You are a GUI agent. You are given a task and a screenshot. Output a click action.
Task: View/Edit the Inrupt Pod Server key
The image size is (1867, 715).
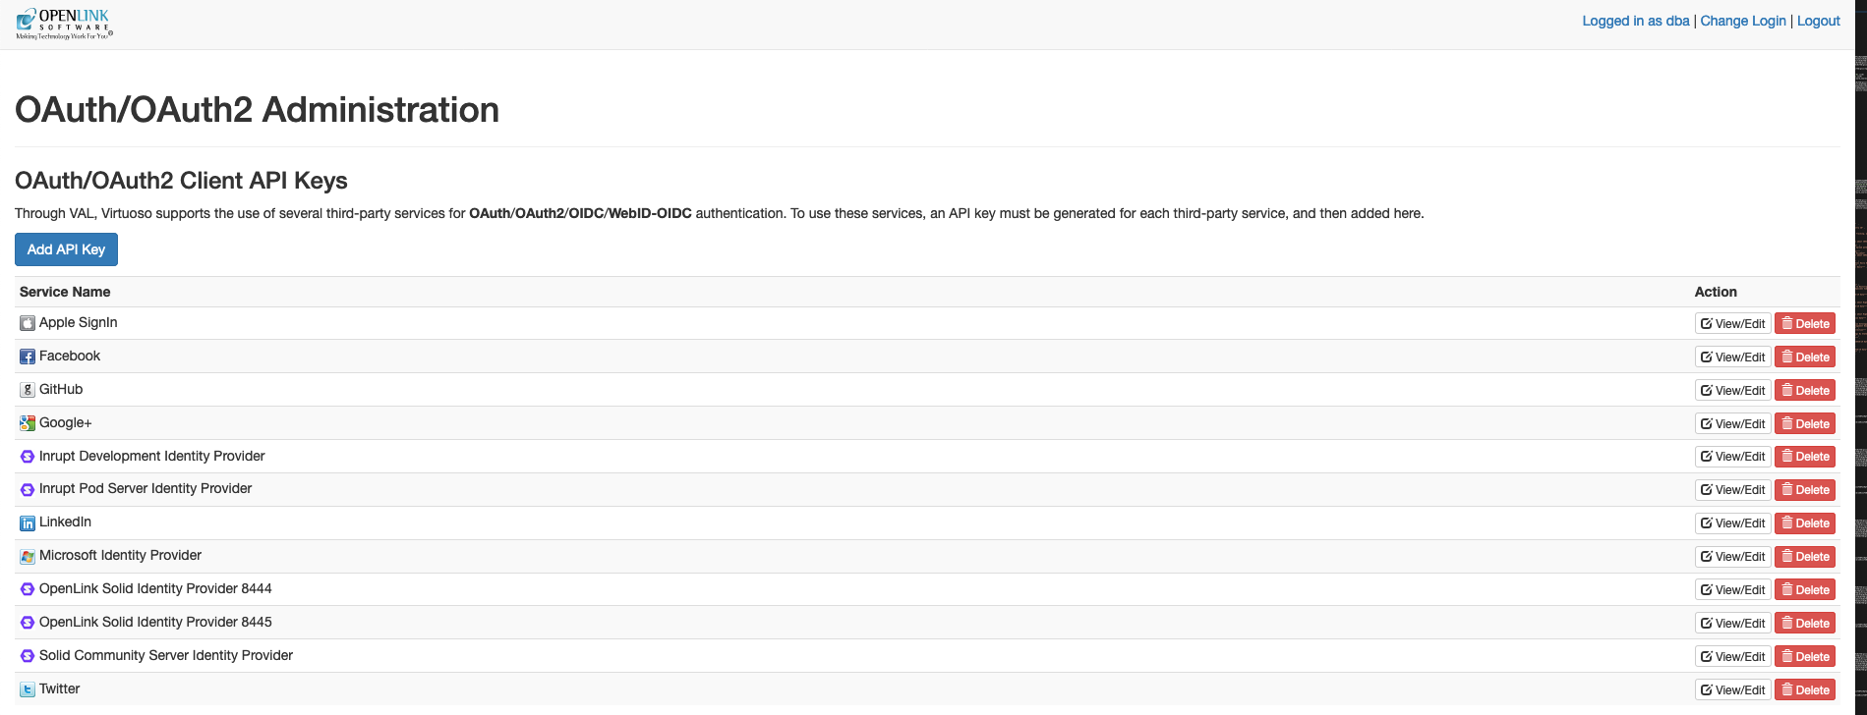1732,489
